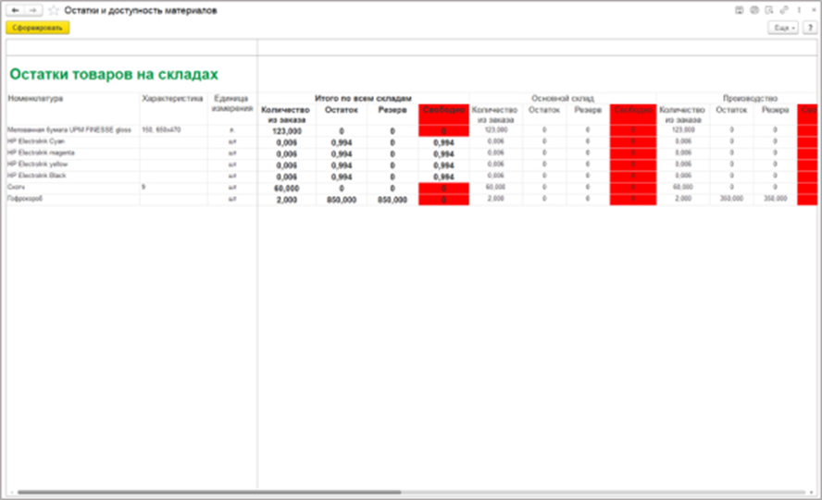Go back using the left arrow
822x500 pixels.
tap(15, 9)
